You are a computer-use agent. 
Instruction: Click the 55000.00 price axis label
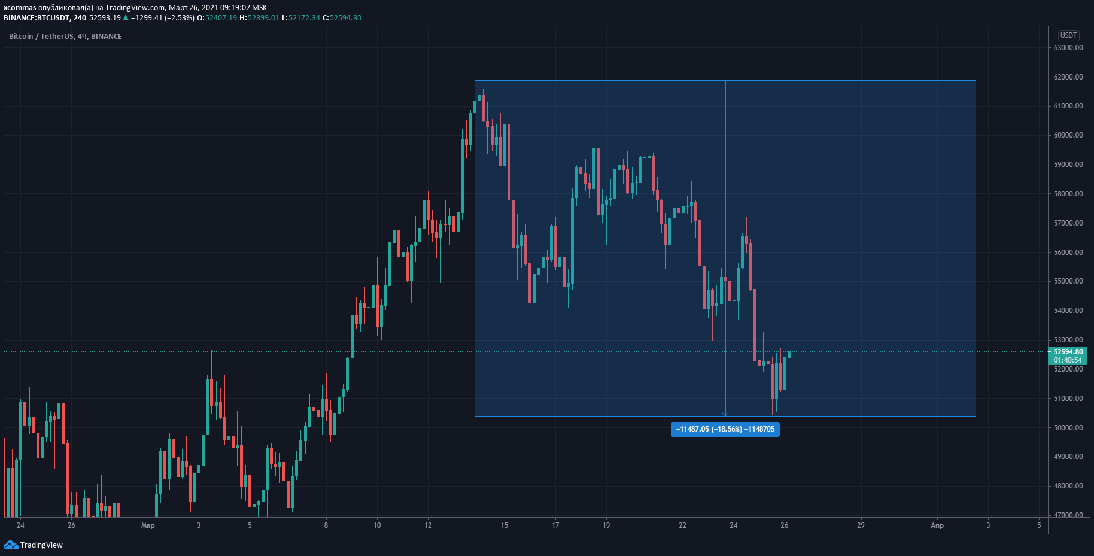click(x=1068, y=281)
